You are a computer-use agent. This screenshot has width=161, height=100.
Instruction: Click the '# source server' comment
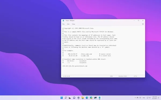tap(105, 54)
